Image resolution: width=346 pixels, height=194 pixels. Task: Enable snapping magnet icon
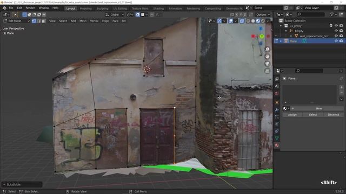point(138,15)
